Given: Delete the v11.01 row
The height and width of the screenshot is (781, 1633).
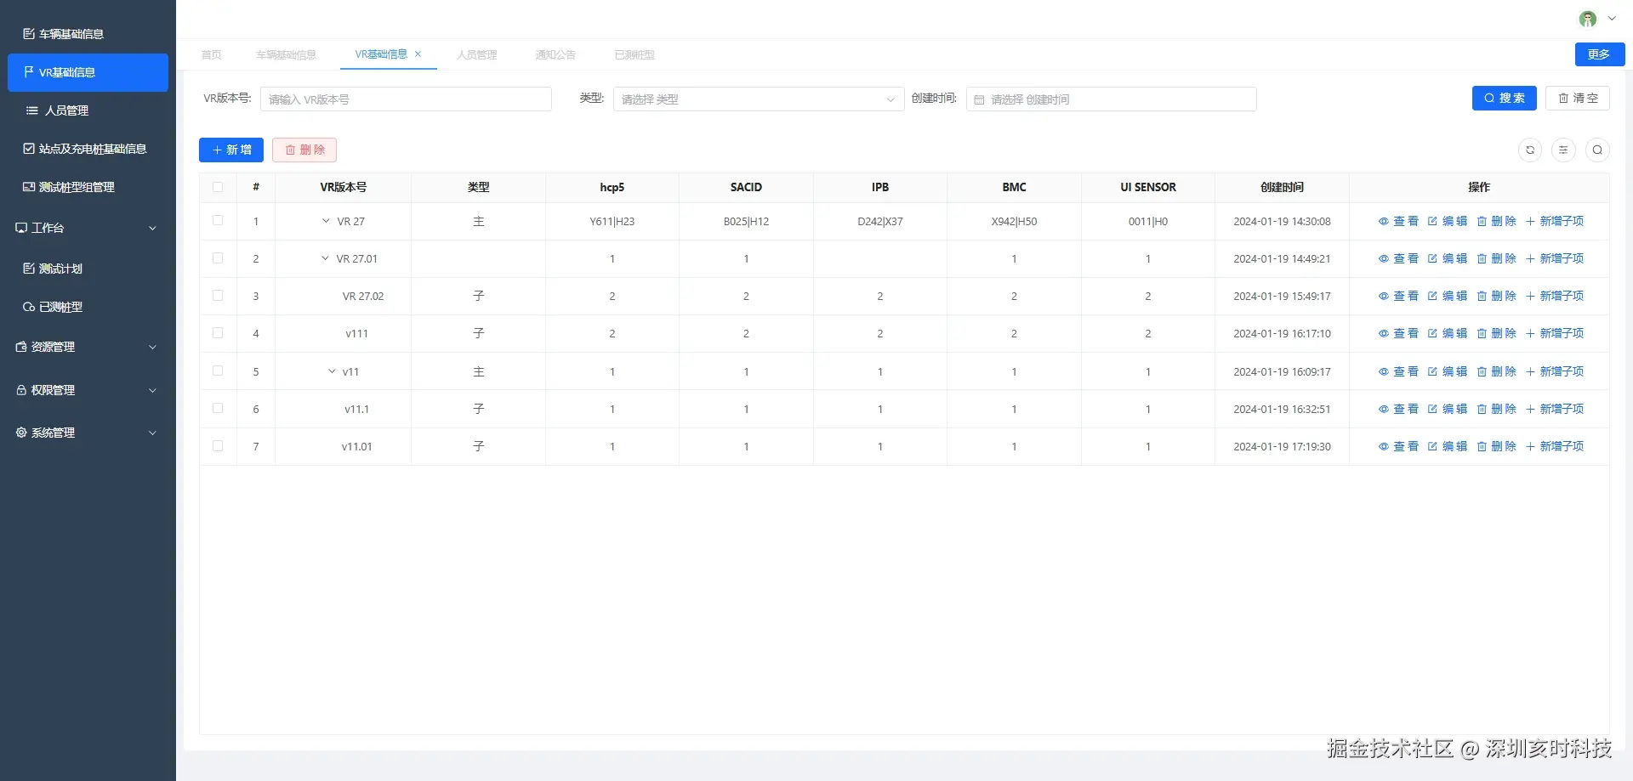Looking at the screenshot, I should tap(1497, 446).
